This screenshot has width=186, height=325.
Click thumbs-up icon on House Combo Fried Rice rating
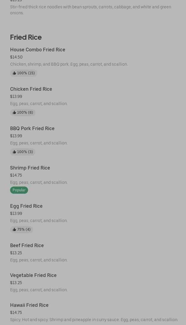(x=14, y=73)
